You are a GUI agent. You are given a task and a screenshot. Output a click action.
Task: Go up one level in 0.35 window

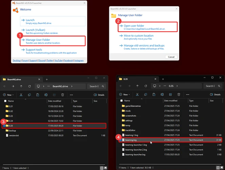tap(137, 86)
